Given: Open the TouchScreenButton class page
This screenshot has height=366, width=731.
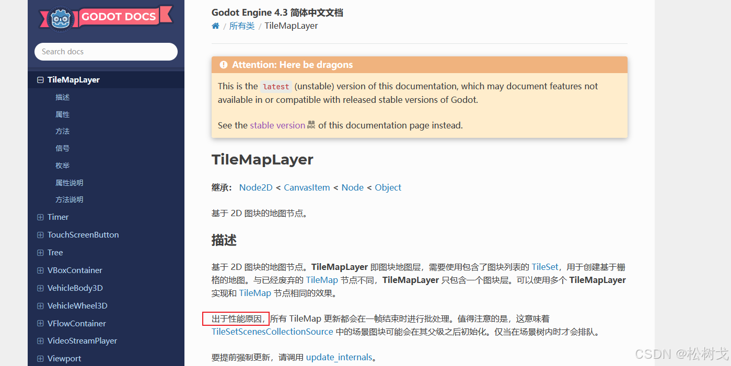Looking at the screenshot, I should (83, 235).
